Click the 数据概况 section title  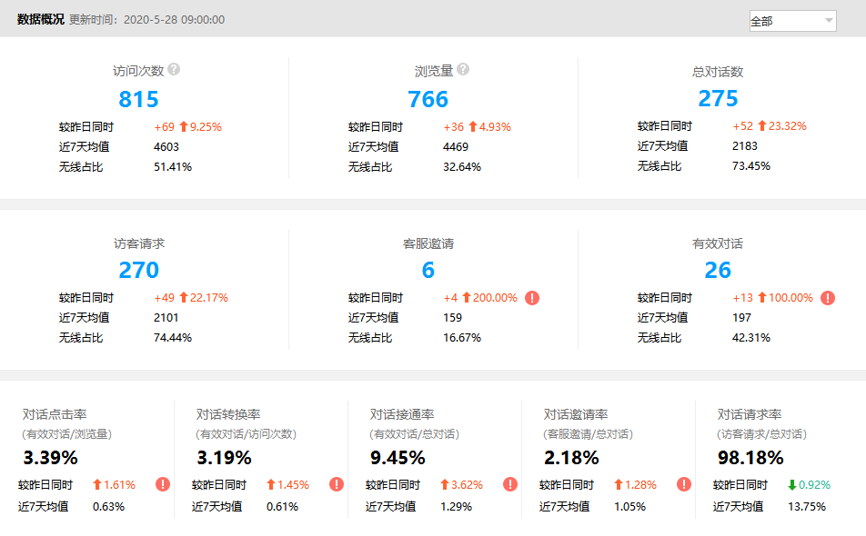coord(41,19)
